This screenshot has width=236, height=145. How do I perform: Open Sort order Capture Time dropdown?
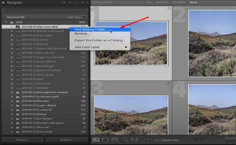tap(170, 140)
